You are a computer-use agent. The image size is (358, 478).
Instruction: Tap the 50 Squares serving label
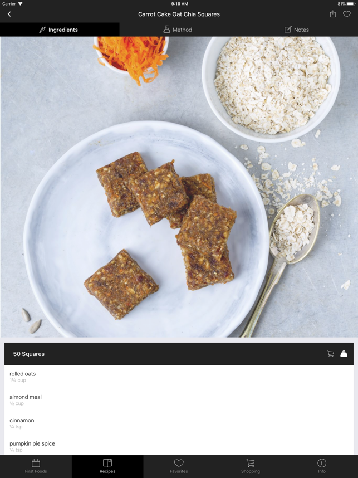(28, 354)
